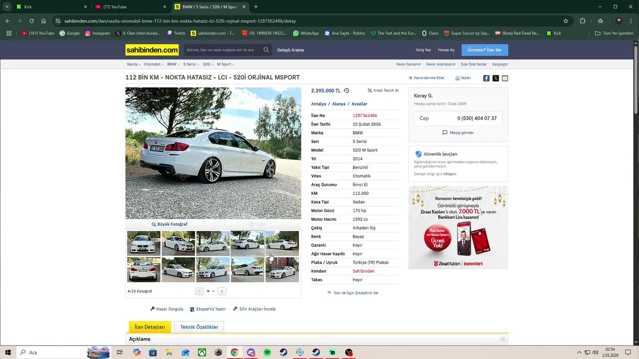
Task: Click Mesaj gönder link
Action: click(x=458, y=133)
